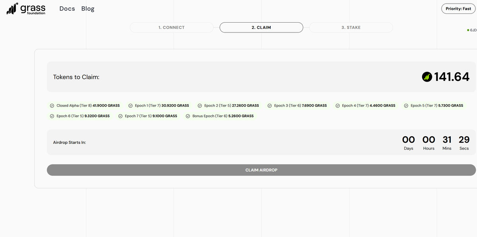
Task: Click the checkmark icon for Epoch 4
Action: pyautogui.click(x=337, y=106)
